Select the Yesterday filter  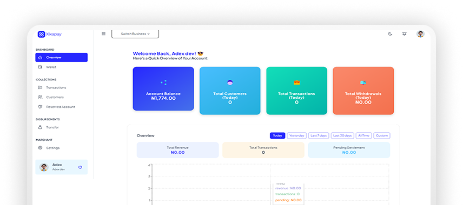[297, 135]
